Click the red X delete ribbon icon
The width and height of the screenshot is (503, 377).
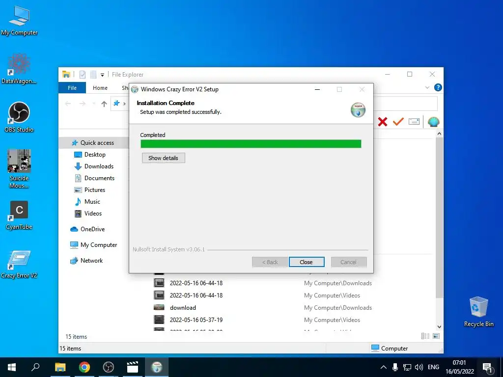tap(382, 122)
